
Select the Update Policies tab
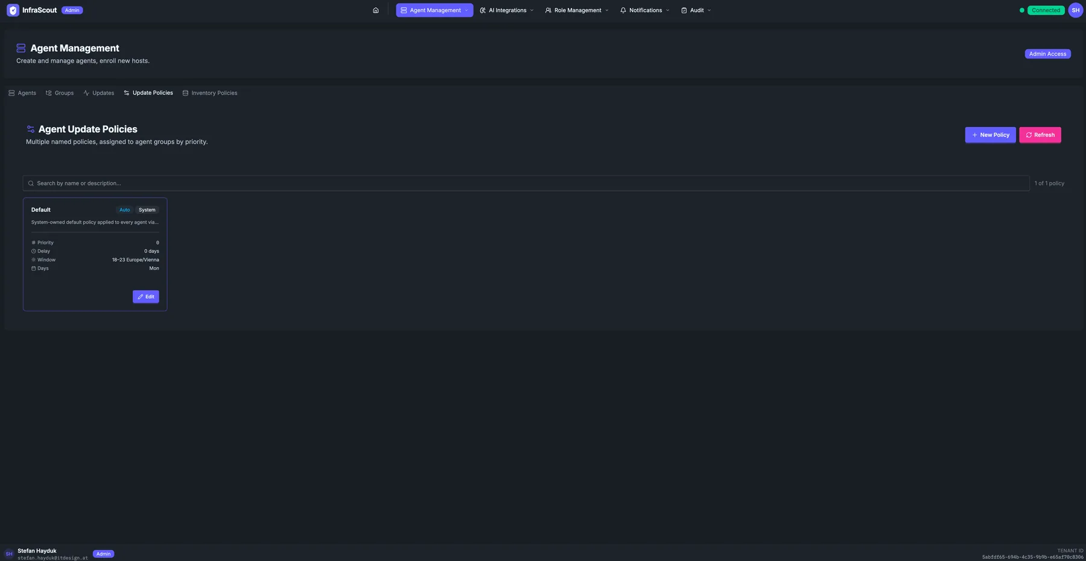148,93
